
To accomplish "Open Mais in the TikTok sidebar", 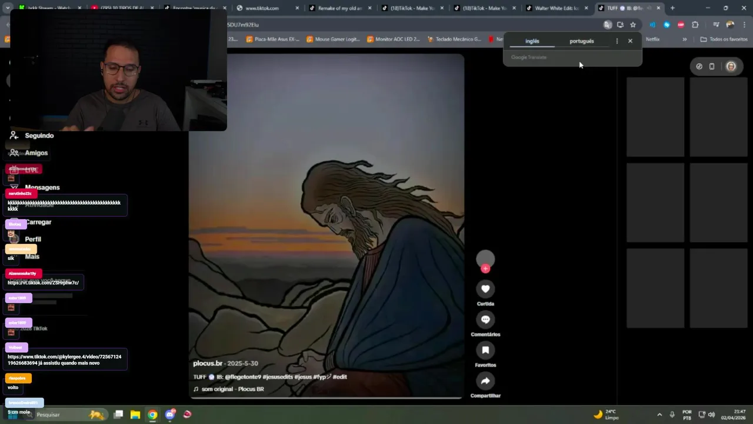I will [x=25, y=257].
